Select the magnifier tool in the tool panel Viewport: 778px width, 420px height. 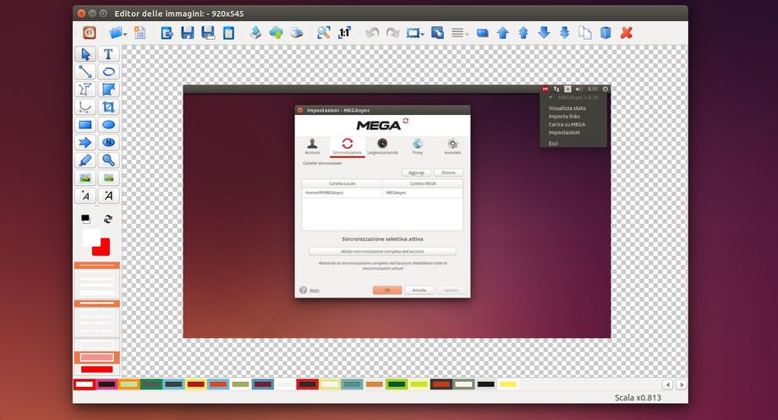coord(108,161)
